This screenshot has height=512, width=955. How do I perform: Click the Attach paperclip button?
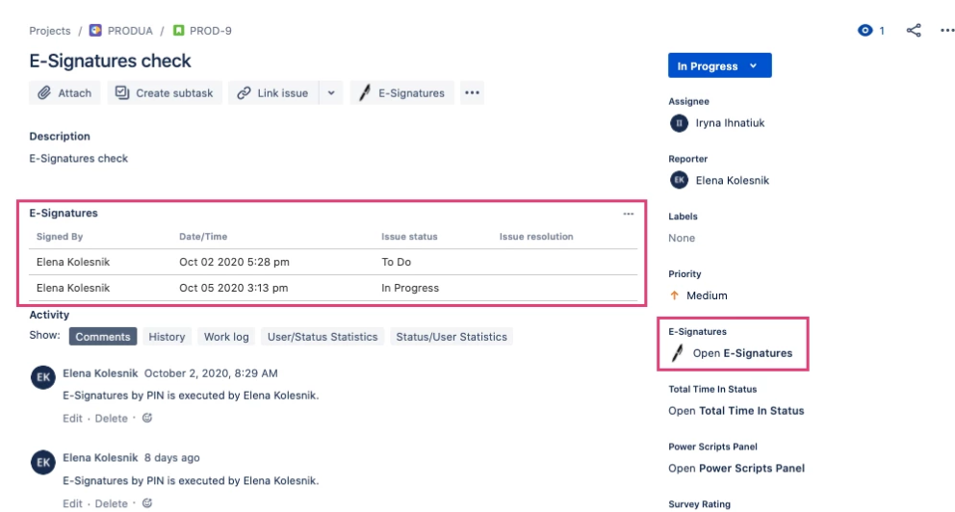pos(65,93)
